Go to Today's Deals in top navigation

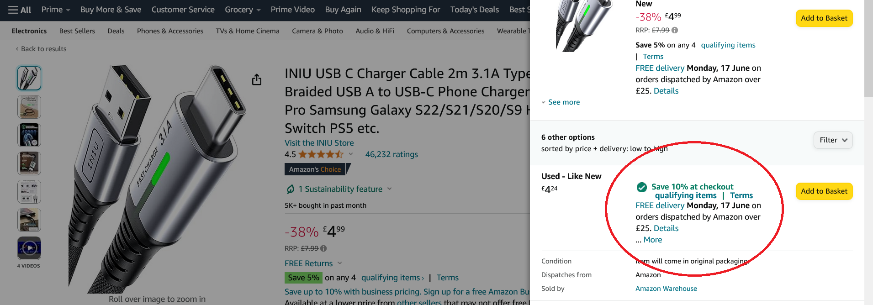point(474,10)
